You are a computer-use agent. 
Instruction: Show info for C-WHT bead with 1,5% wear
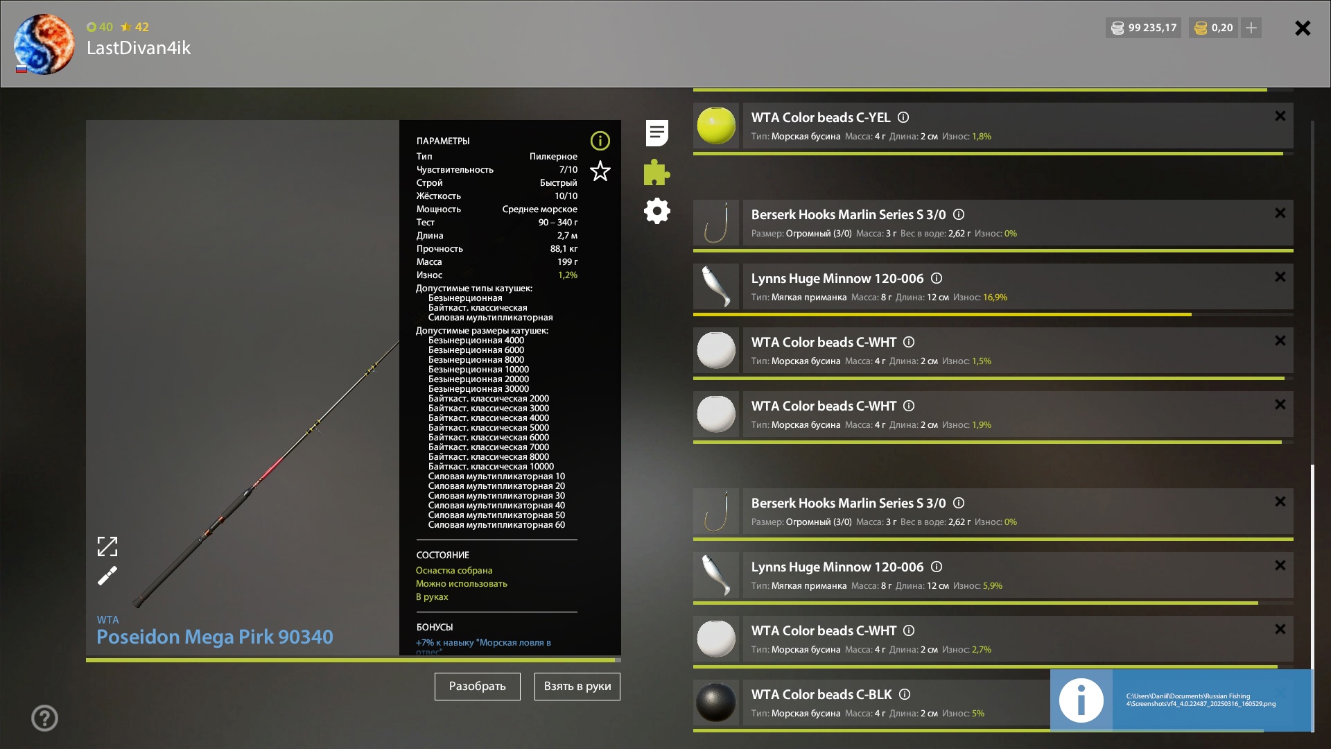(909, 343)
